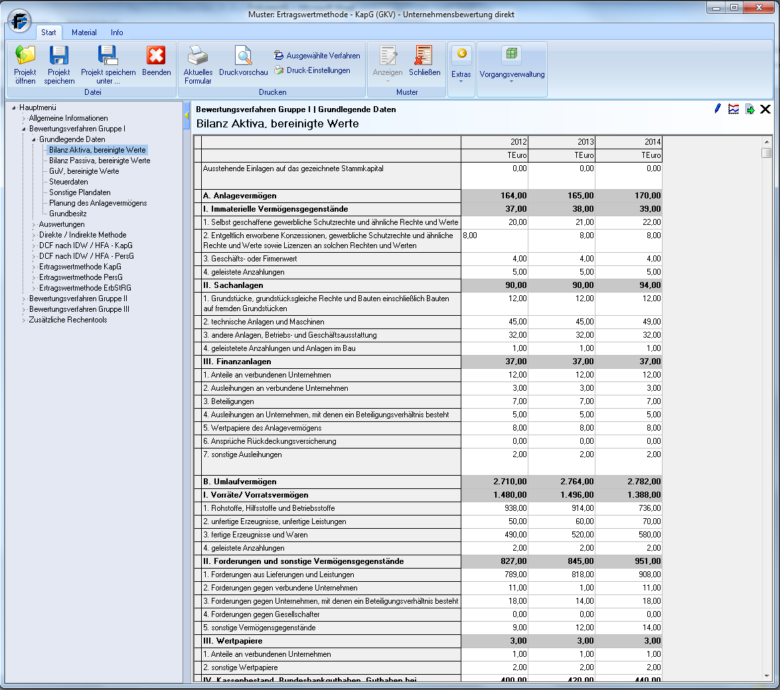The image size is (780, 690).
Task: Click 'II. Sachanlagen' row label
Action: 331,285
